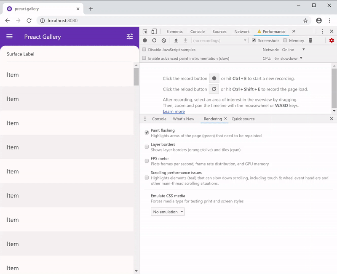Image resolution: width=337 pixels, height=274 pixels.
Task: Close the preact.gallery browser tab
Action: click(78, 9)
